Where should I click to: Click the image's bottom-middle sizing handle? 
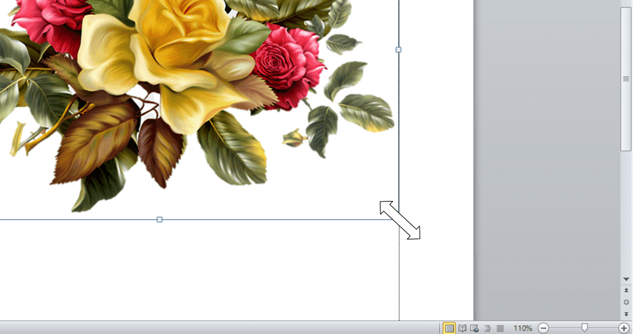tap(160, 220)
